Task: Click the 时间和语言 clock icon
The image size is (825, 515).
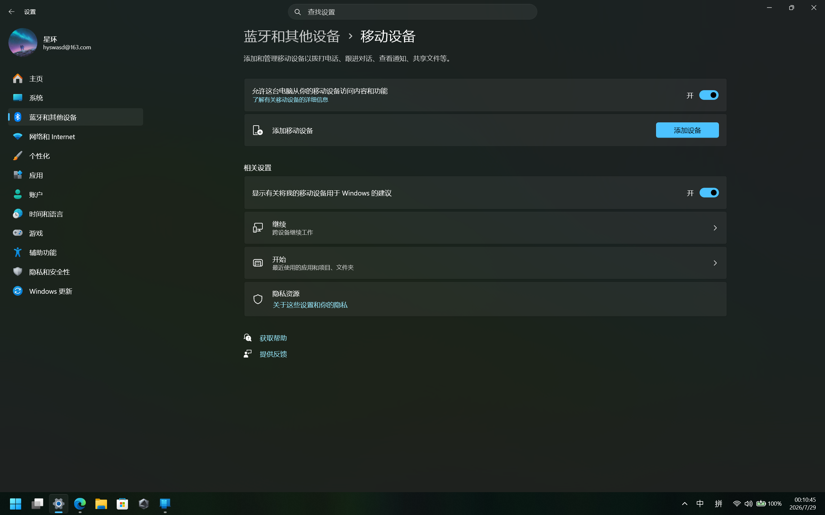Action: coord(18,214)
